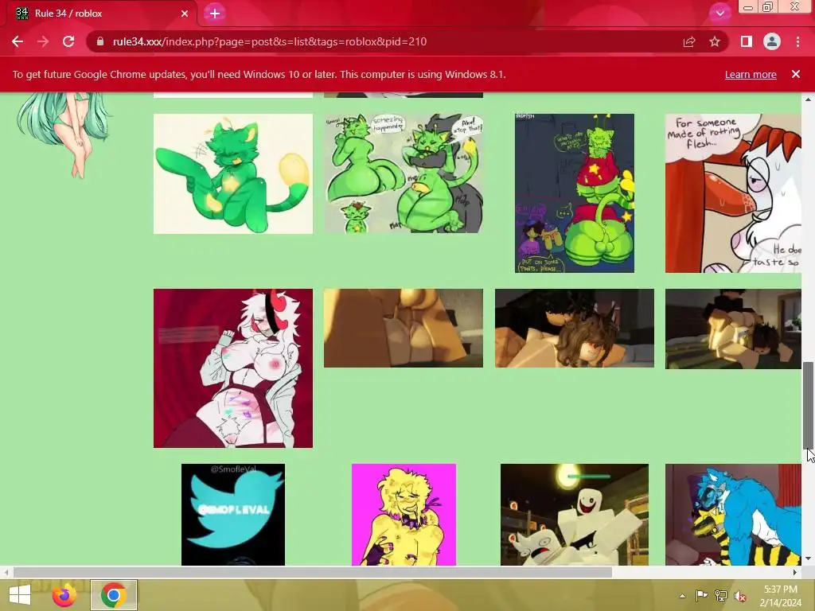Viewport: 815px width, 611px height.
Task: Open the Chrome profile avatar
Action: (772, 41)
